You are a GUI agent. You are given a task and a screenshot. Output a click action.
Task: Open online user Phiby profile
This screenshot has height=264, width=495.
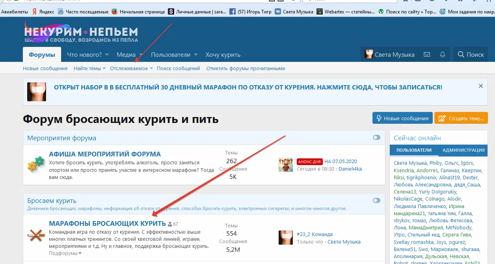coord(435,163)
